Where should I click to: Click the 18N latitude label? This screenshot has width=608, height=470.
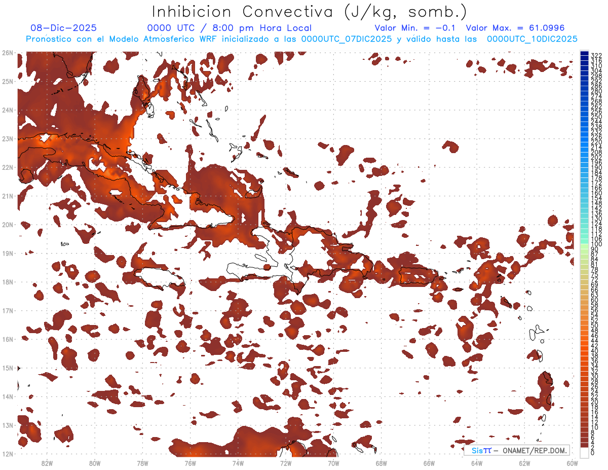(8, 282)
